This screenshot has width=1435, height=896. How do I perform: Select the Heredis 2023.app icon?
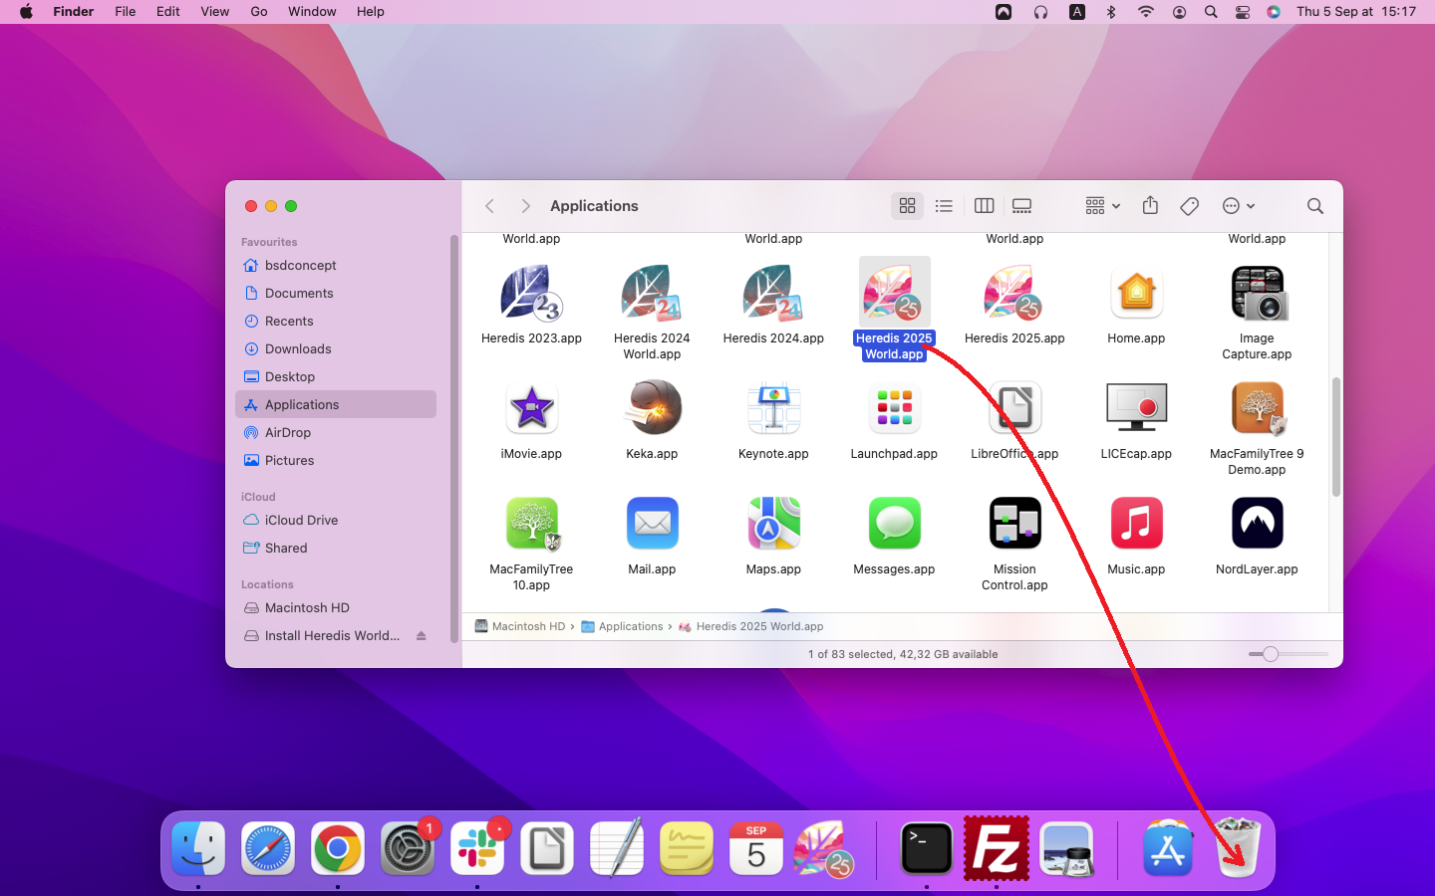pos(531,293)
